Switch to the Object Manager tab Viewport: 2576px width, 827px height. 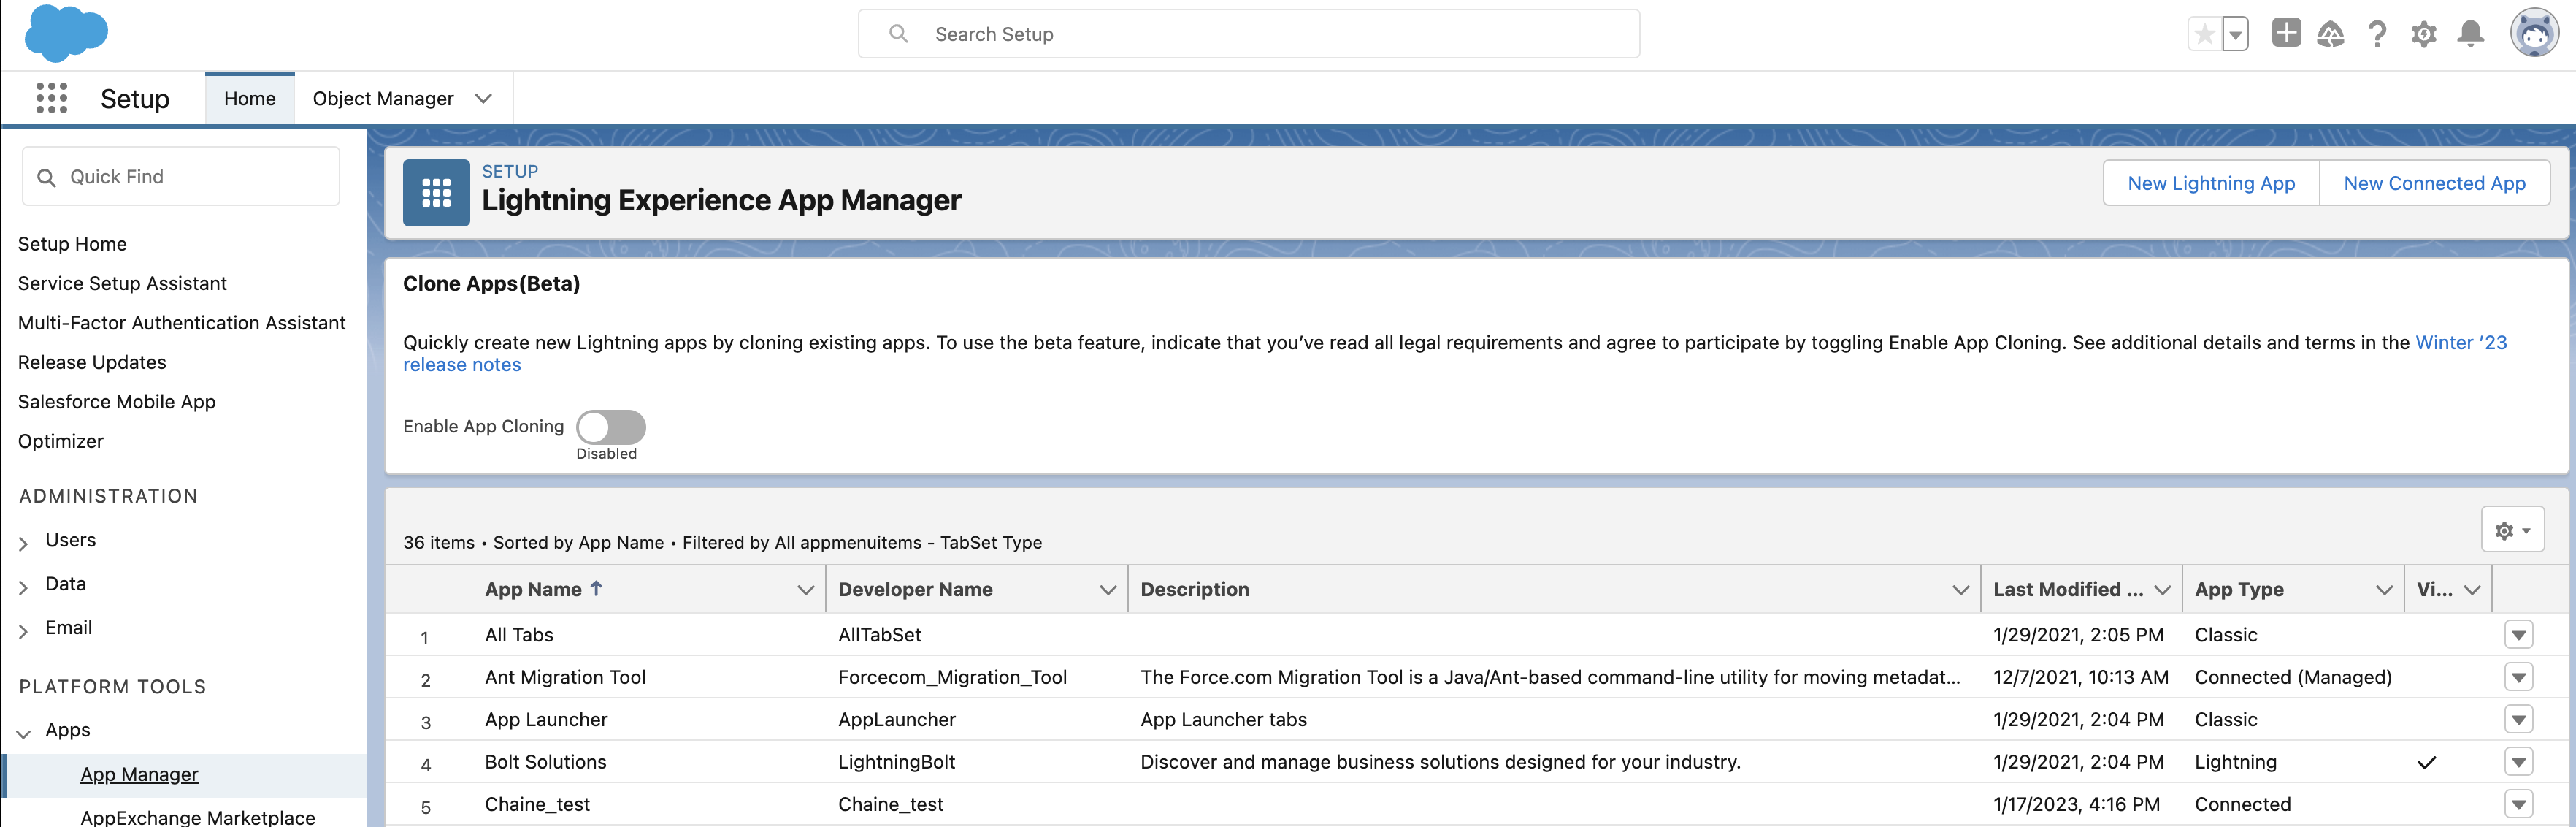[382, 98]
